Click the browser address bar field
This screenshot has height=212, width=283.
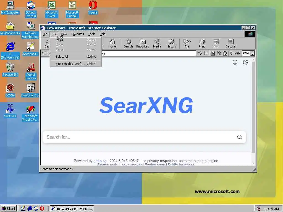[x=149, y=53]
